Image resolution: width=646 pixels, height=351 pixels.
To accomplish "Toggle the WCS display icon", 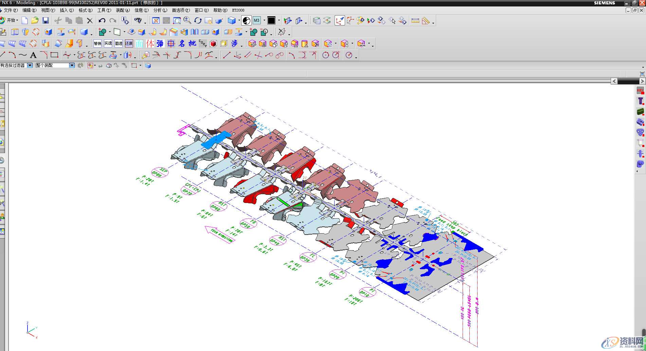I will 339,21.
